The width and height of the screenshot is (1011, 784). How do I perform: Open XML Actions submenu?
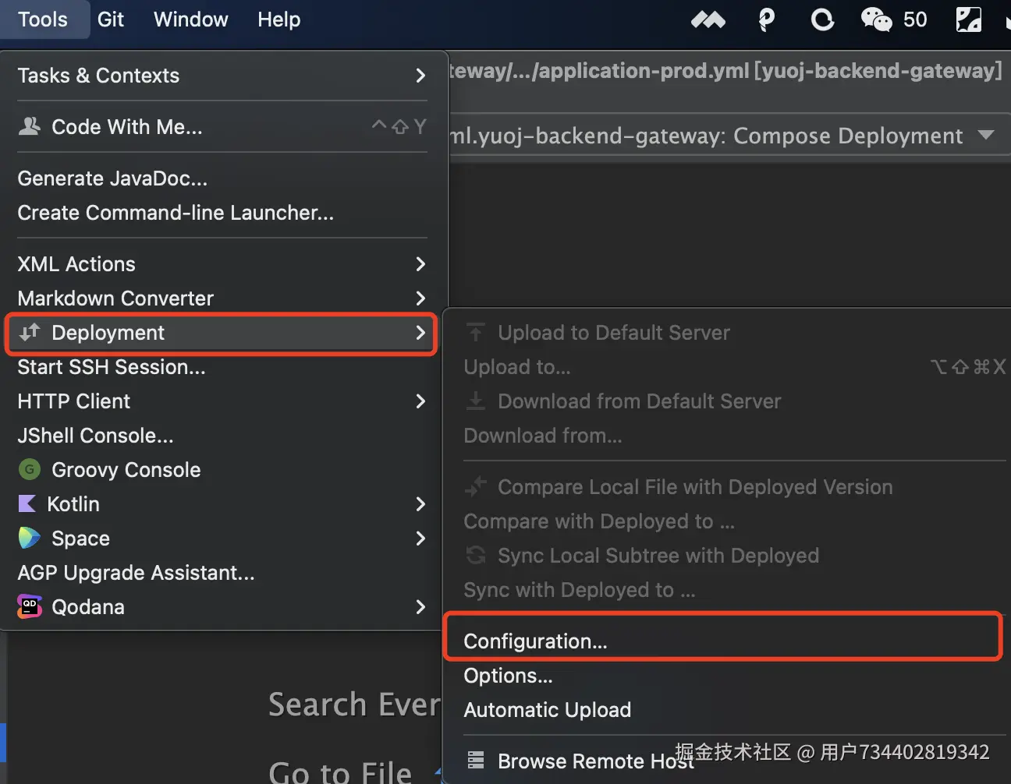(222, 264)
